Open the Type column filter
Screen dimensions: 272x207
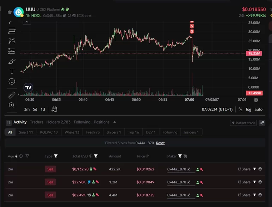(x=56, y=156)
